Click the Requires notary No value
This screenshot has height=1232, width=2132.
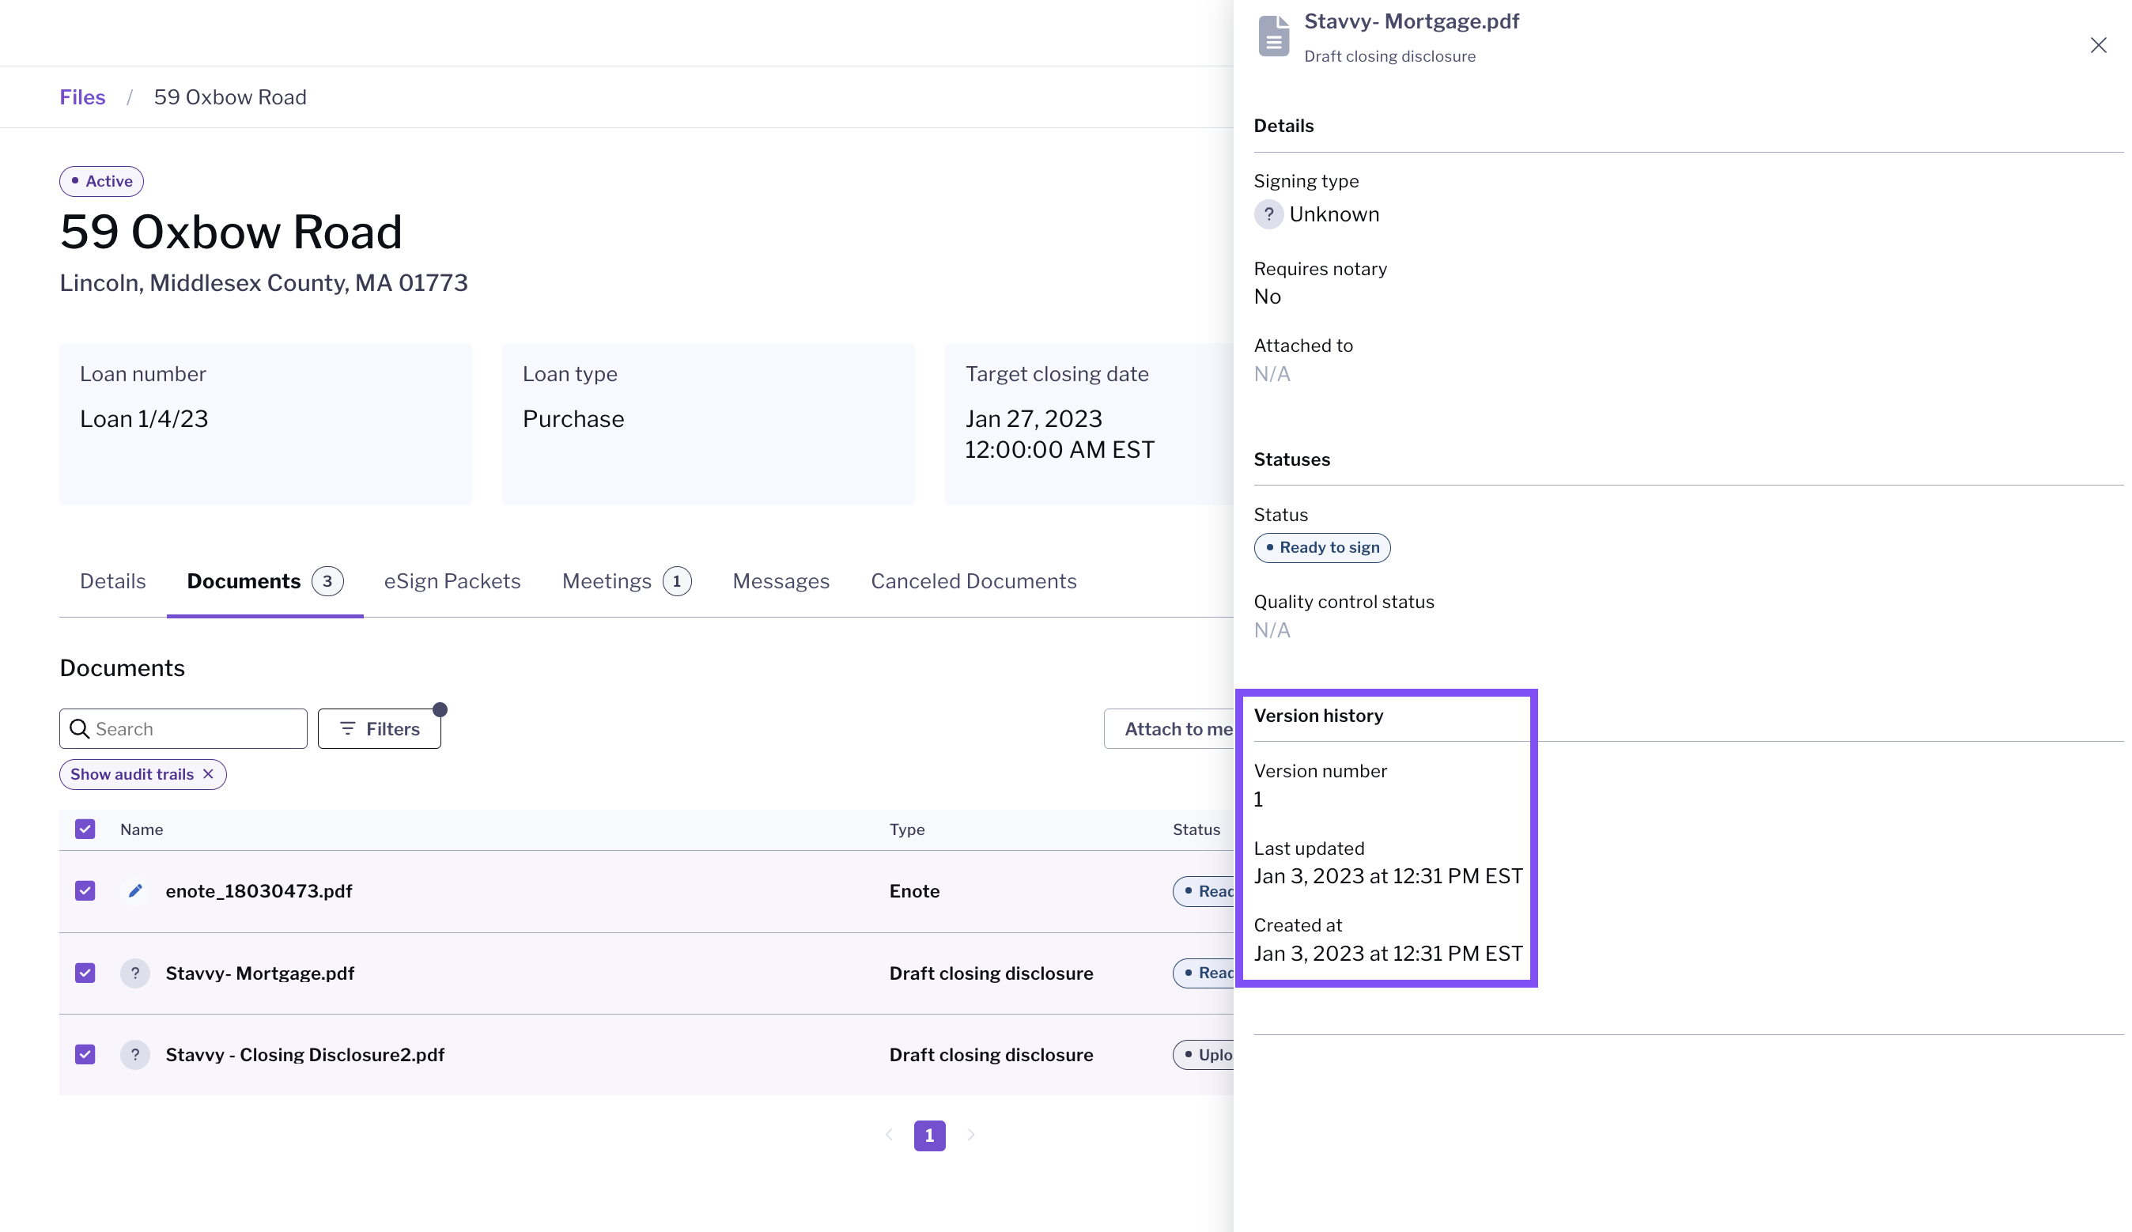point(1267,297)
